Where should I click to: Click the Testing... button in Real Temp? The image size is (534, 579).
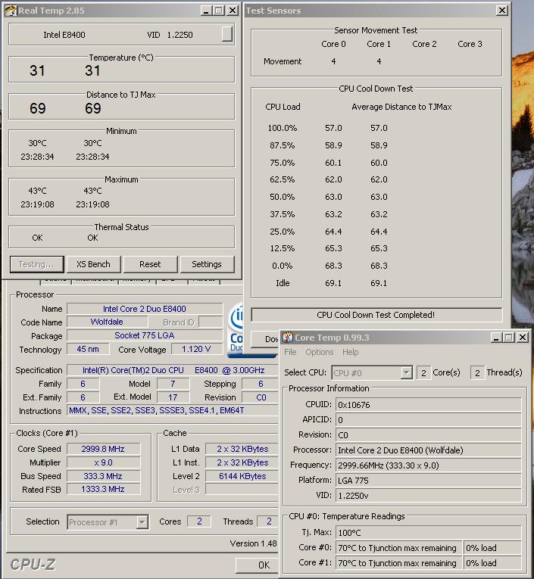[36, 264]
